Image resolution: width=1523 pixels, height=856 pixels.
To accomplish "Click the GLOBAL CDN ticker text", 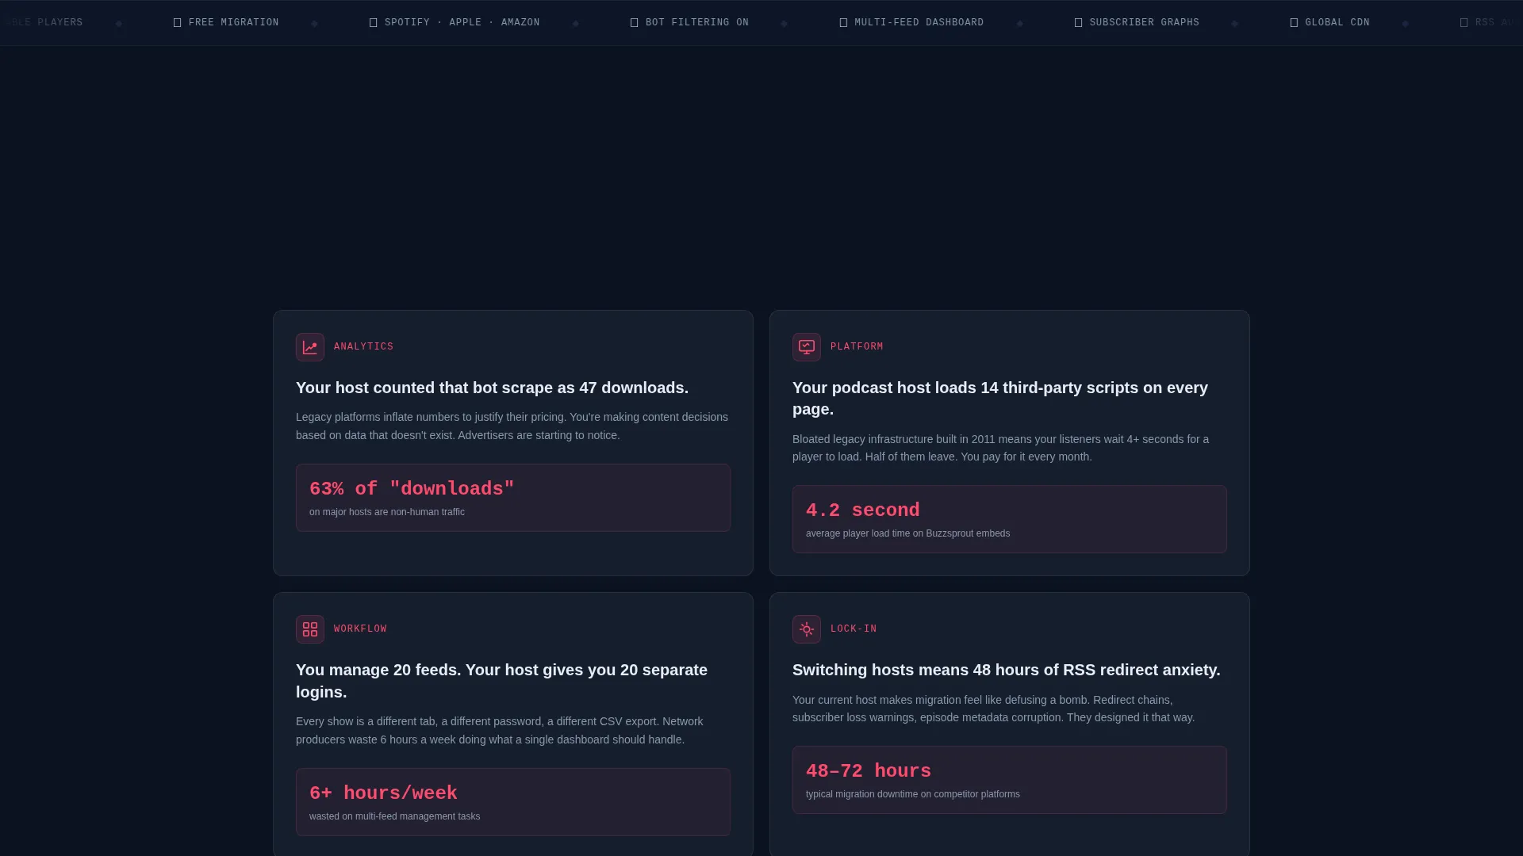I will point(1337,23).
